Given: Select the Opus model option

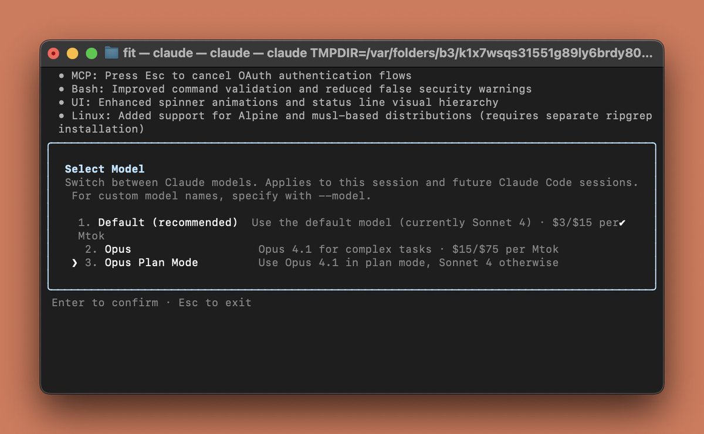Looking at the screenshot, I should pos(118,249).
